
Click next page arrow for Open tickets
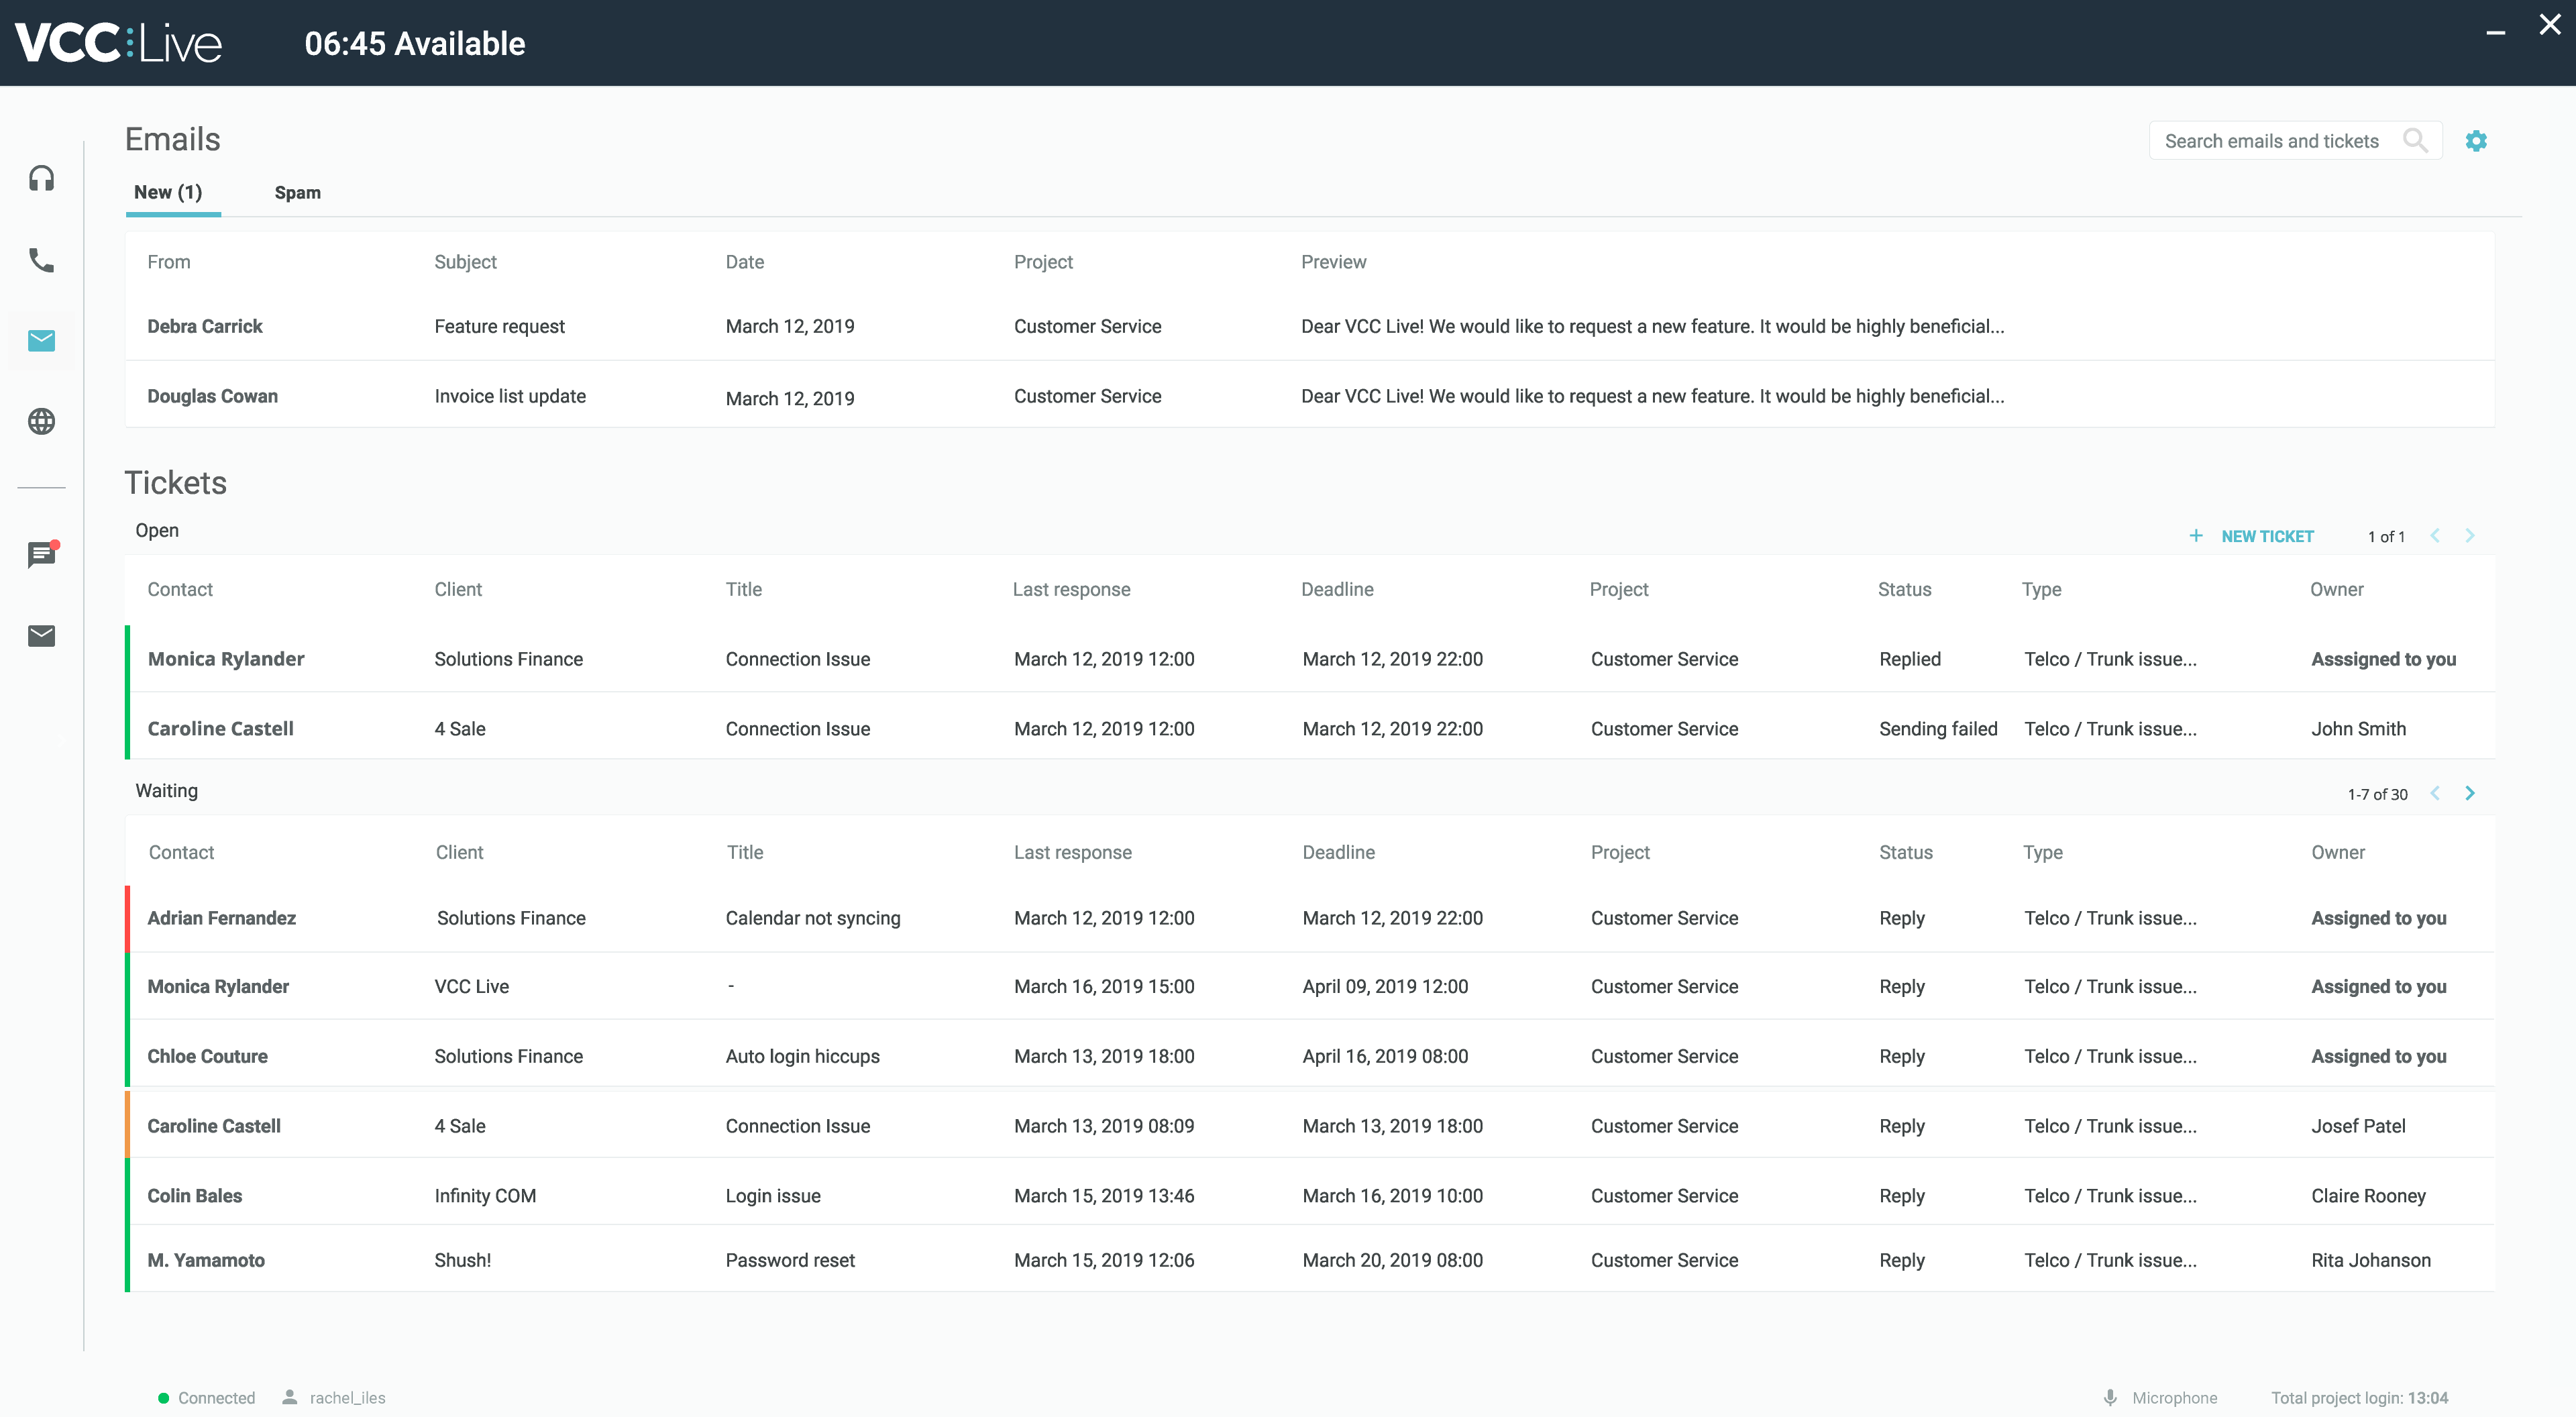tap(2470, 536)
